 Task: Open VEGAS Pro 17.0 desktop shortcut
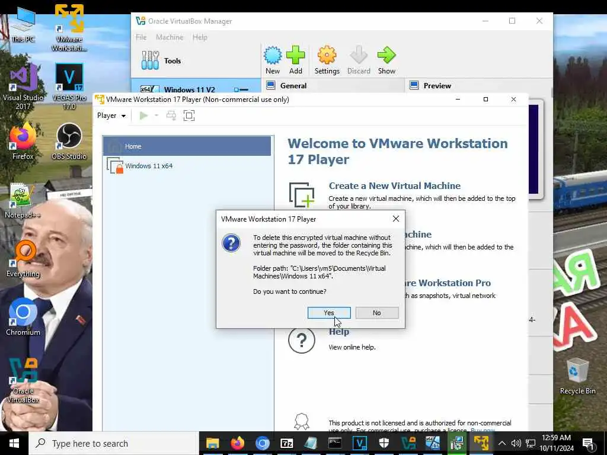[69, 86]
